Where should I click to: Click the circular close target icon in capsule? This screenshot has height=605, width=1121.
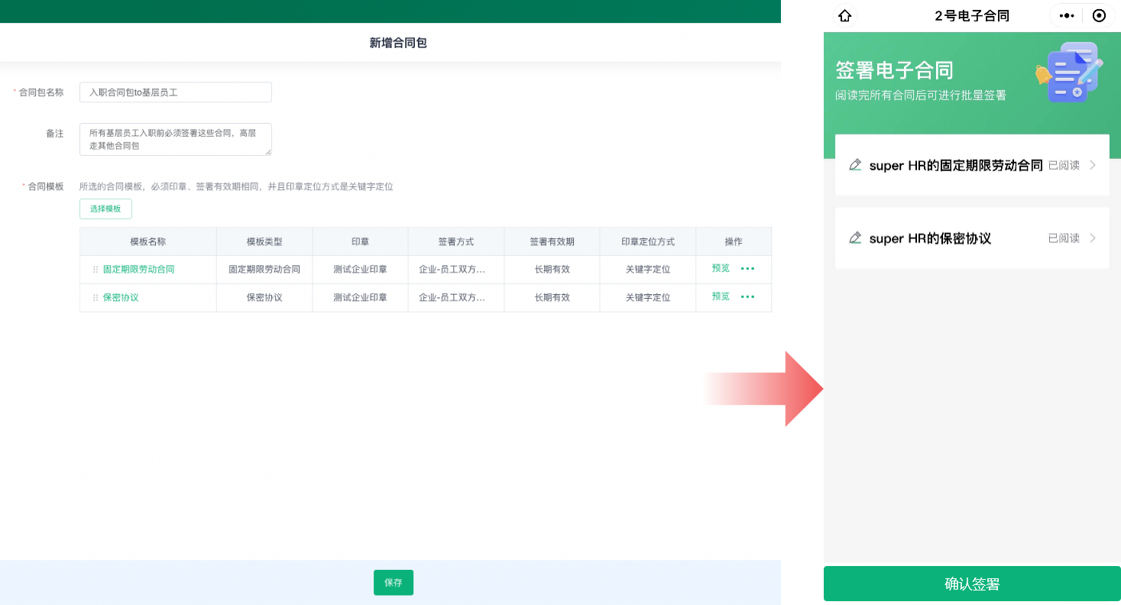pos(1099,16)
